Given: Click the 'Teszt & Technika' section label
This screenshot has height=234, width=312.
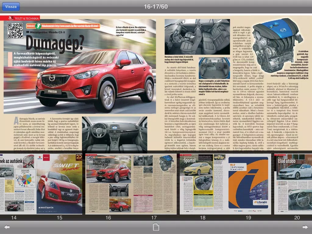Looking at the screenshot, I should [27, 19].
